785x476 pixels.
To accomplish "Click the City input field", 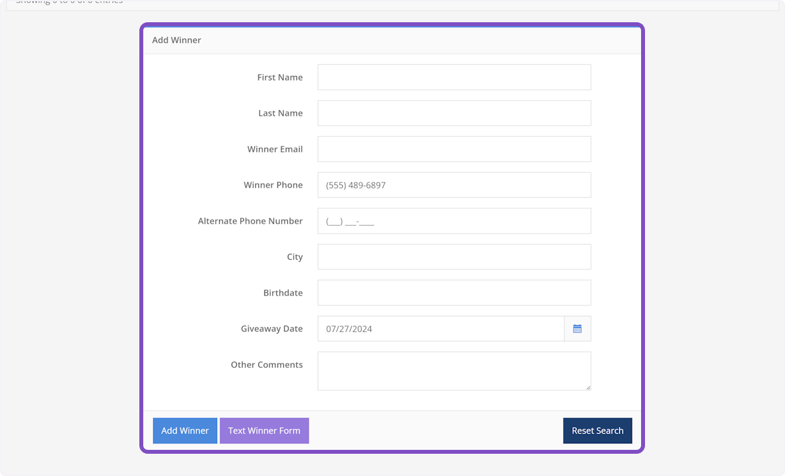I will point(454,256).
